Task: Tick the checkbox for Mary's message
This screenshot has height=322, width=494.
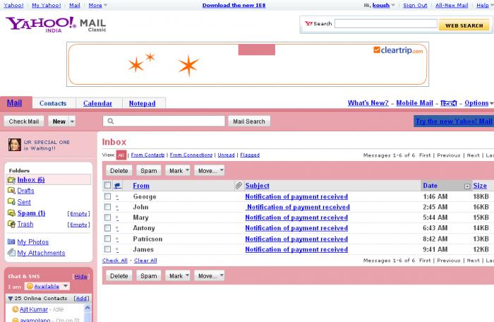Action: pos(107,217)
